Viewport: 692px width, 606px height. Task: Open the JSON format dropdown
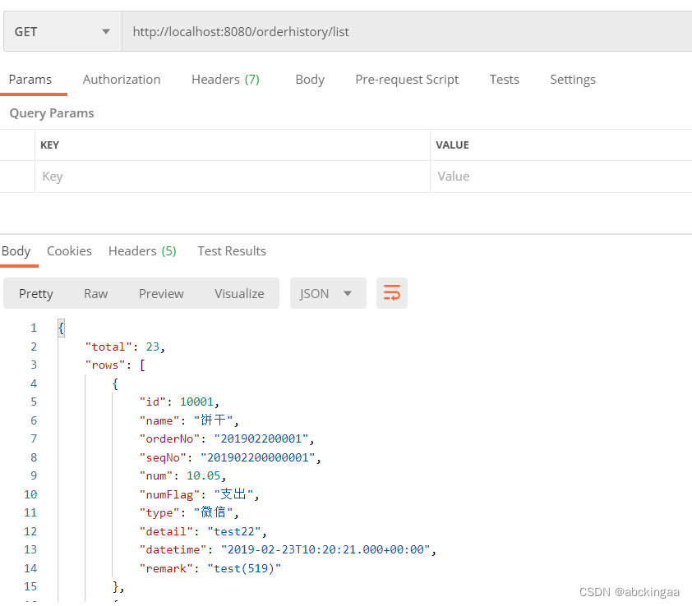(x=328, y=293)
